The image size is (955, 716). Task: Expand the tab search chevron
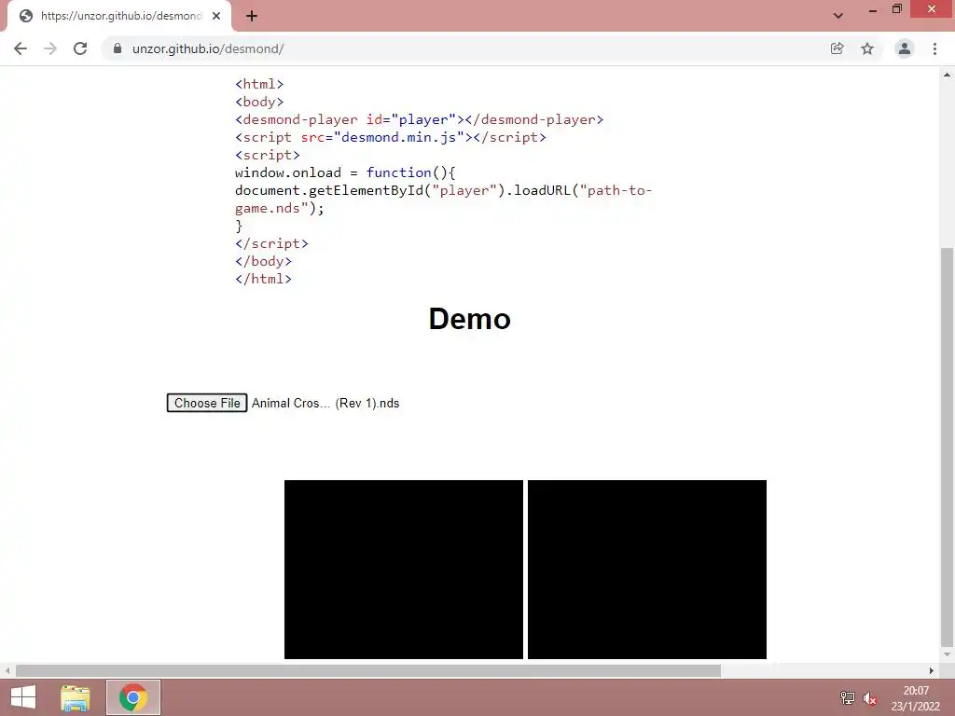tap(838, 16)
